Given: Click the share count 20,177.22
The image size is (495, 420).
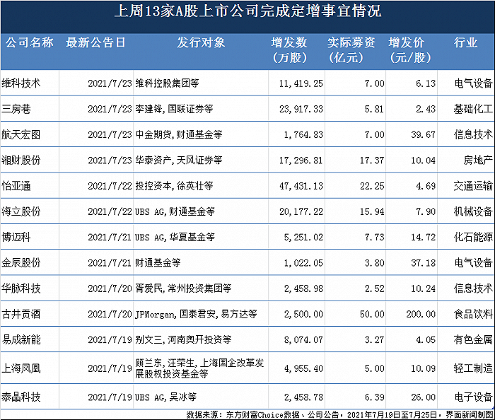Looking at the screenshot, I should [x=301, y=211].
